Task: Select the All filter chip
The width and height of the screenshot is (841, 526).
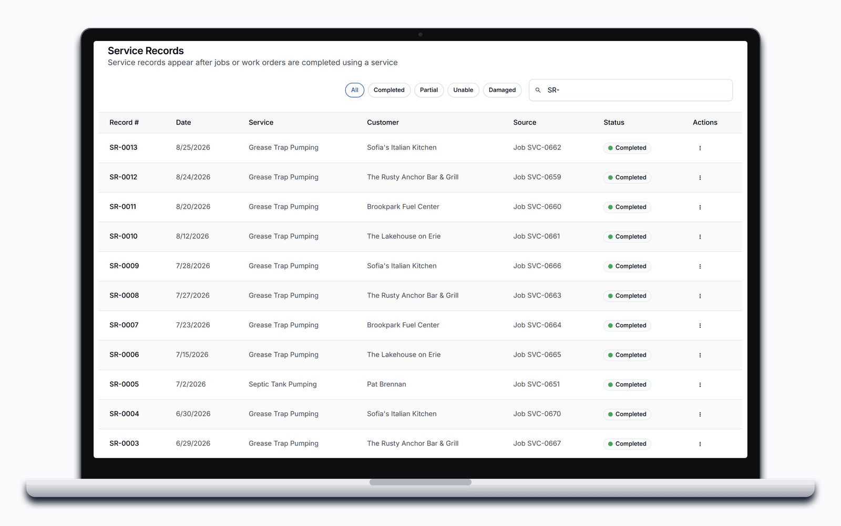Action: pos(355,90)
